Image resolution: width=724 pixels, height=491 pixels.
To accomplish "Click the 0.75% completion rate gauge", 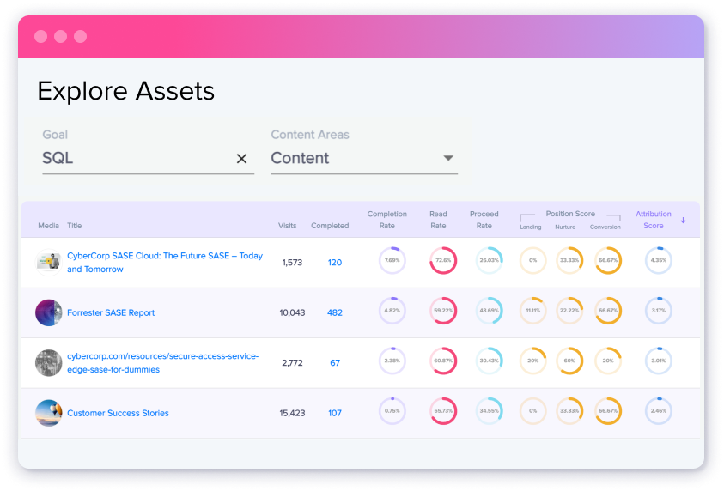I will 392,411.
